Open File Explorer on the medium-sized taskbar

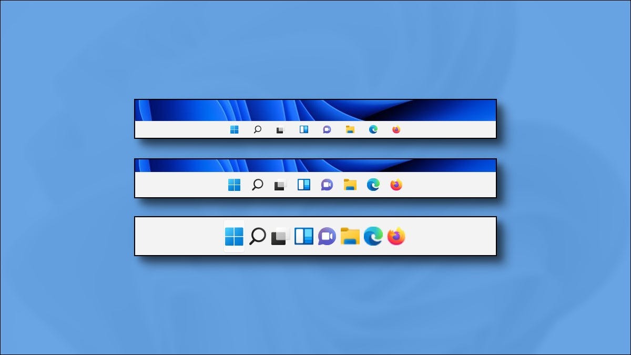coord(350,185)
